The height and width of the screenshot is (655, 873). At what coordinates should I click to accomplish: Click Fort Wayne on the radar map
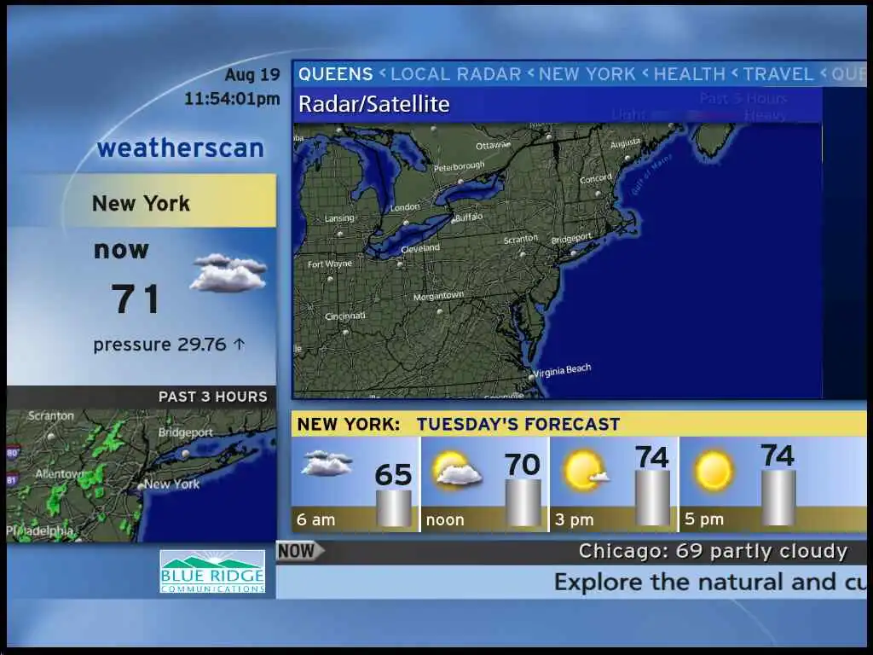330,264
